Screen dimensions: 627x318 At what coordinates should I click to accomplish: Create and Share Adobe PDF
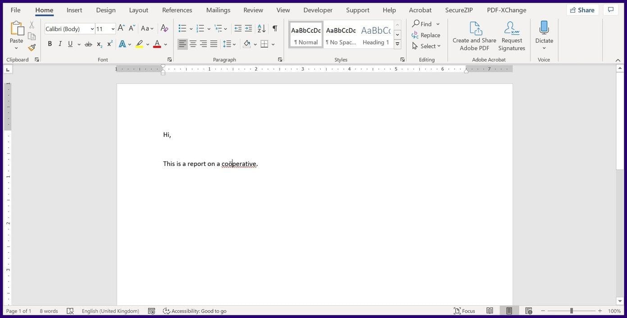point(474,36)
